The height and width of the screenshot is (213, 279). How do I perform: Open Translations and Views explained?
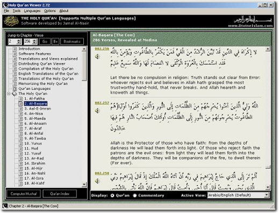tap(48, 59)
